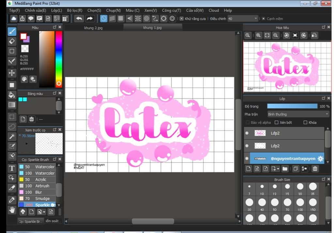This screenshot has height=233, width=334.
Task: Select the Eyedropper tool
Action: tap(12, 200)
